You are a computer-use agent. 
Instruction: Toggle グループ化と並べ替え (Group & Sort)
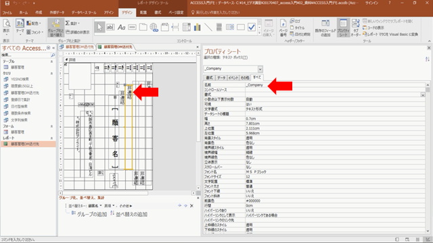55,28
